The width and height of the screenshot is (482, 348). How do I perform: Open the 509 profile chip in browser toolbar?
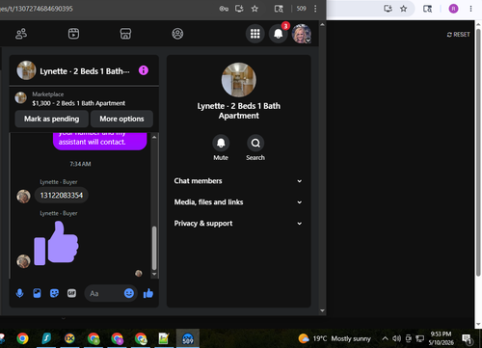pyautogui.click(x=301, y=9)
